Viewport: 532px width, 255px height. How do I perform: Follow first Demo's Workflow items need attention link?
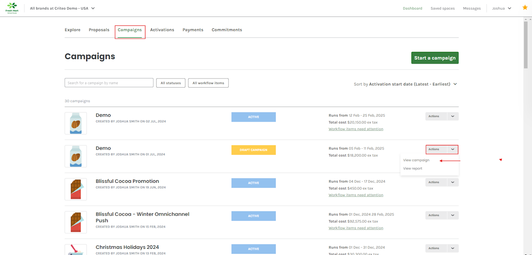click(356, 129)
